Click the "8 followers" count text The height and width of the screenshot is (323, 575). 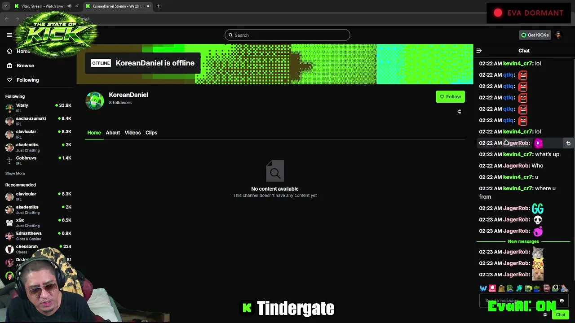pos(120,103)
